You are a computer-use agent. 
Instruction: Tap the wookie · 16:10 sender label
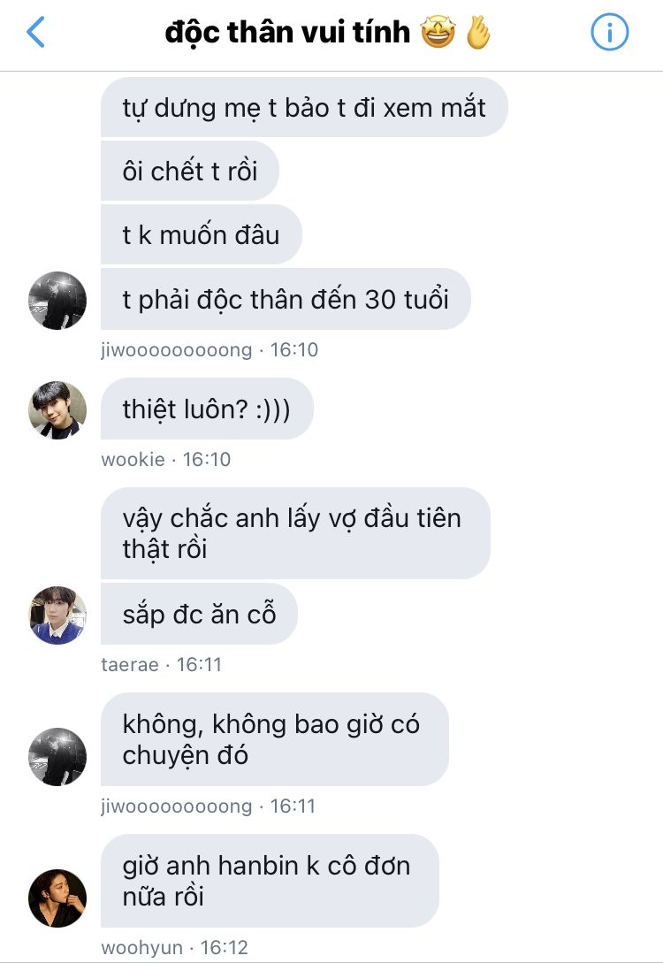166,459
